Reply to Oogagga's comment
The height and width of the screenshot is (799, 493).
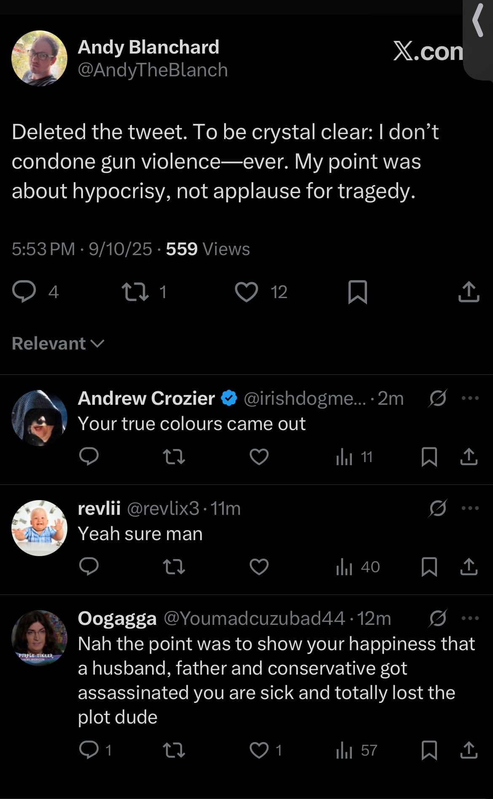89,750
